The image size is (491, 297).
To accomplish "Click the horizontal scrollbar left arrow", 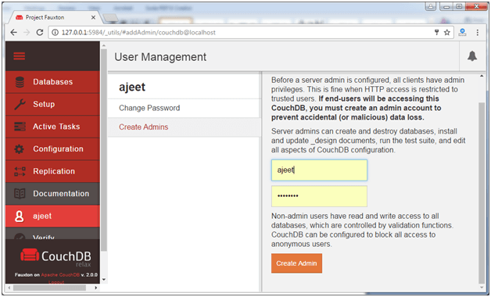I will point(9,288).
